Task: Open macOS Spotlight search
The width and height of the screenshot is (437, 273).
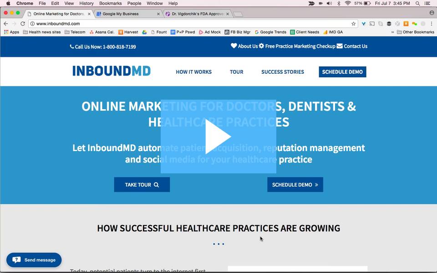Action: point(417,3)
